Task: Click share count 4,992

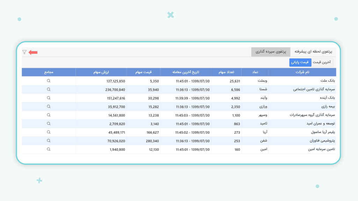Action: [x=236, y=98]
